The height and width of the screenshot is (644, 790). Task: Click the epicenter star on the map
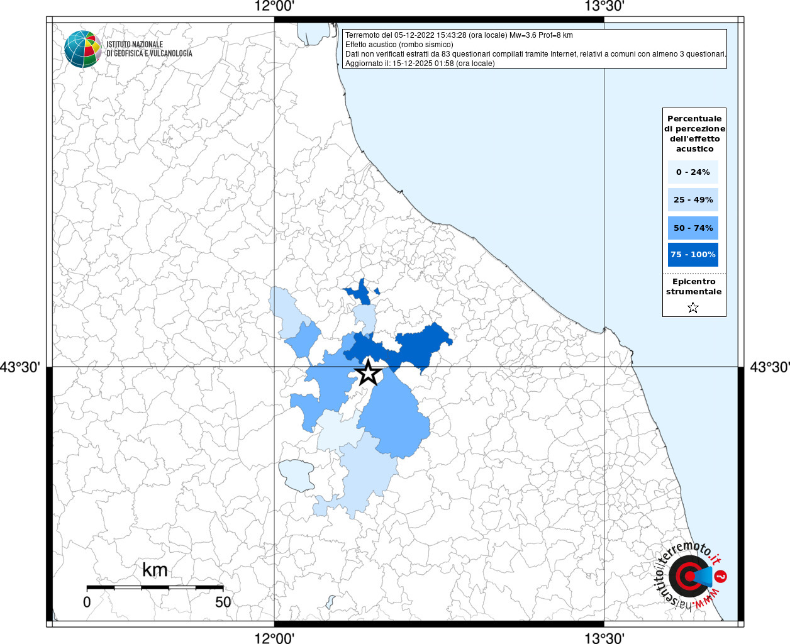(x=369, y=372)
